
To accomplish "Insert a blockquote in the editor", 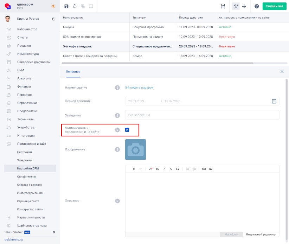I will pos(178,169).
